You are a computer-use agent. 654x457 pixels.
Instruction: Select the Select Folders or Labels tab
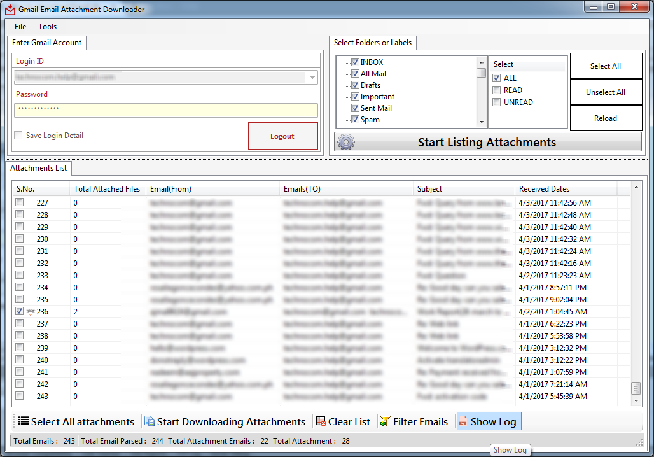(372, 43)
